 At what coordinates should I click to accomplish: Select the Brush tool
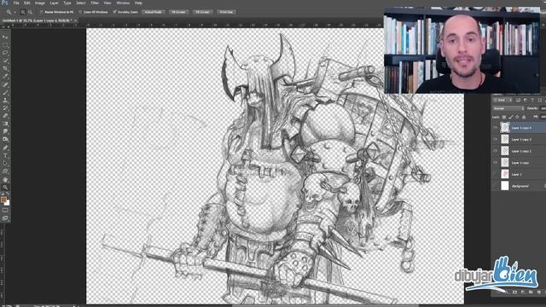tap(5, 93)
